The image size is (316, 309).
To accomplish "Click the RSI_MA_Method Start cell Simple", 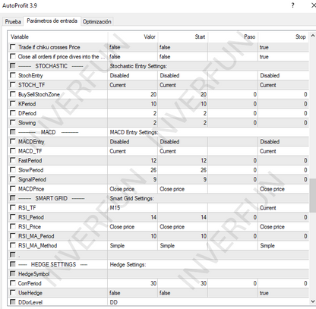I will click(183, 245).
